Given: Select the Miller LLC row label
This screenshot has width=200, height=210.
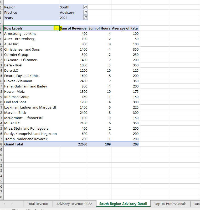Looking at the screenshot, I should tap(12, 123).
